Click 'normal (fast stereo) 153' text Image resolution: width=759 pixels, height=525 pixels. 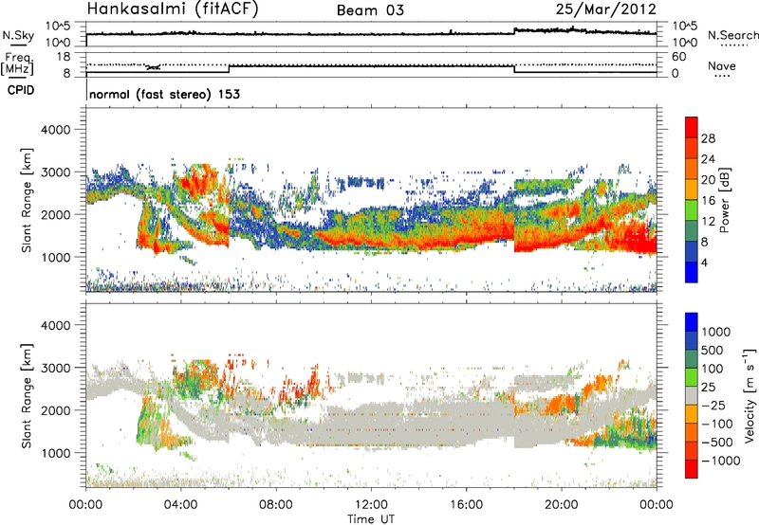164,94
